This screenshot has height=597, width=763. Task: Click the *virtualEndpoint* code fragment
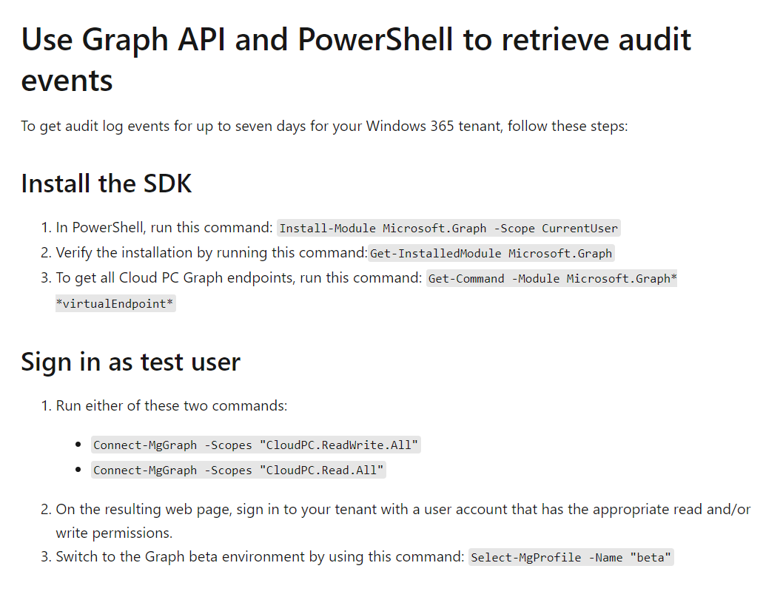[x=115, y=303]
